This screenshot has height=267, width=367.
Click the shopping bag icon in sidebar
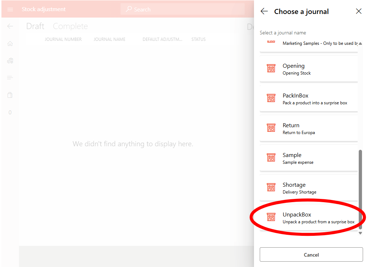[10, 95]
